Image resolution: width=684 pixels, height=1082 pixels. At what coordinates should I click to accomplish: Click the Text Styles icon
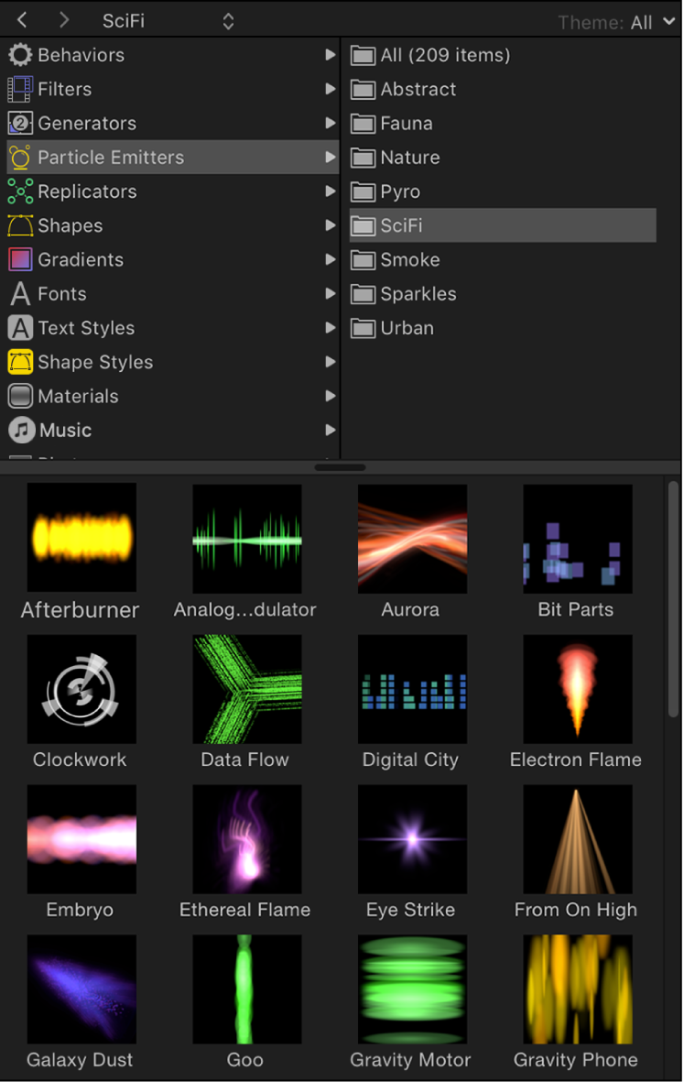click(20, 328)
